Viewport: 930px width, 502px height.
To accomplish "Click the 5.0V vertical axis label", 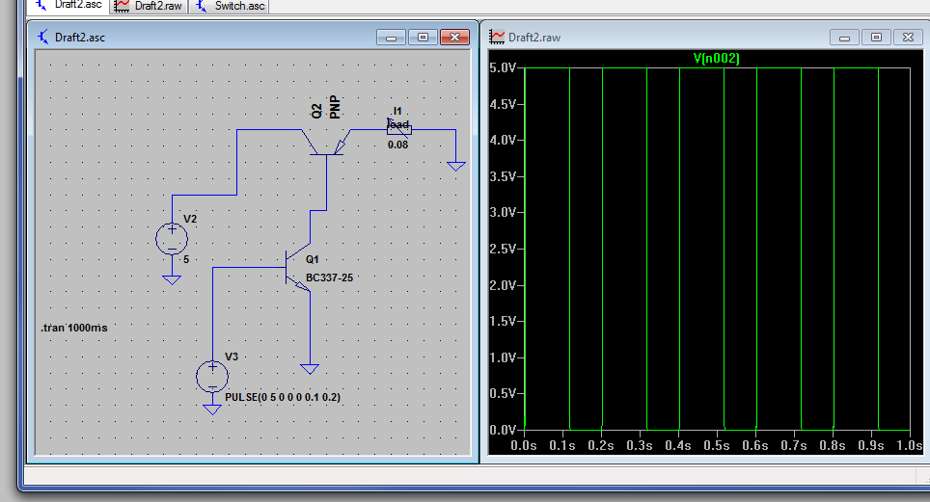I will (503, 68).
